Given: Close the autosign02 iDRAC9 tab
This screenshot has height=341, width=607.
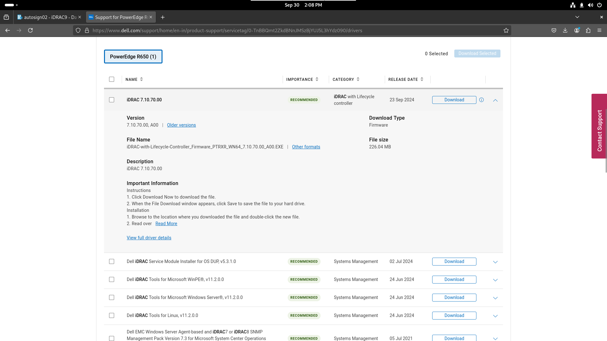Looking at the screenshot, I should (80, 17).
